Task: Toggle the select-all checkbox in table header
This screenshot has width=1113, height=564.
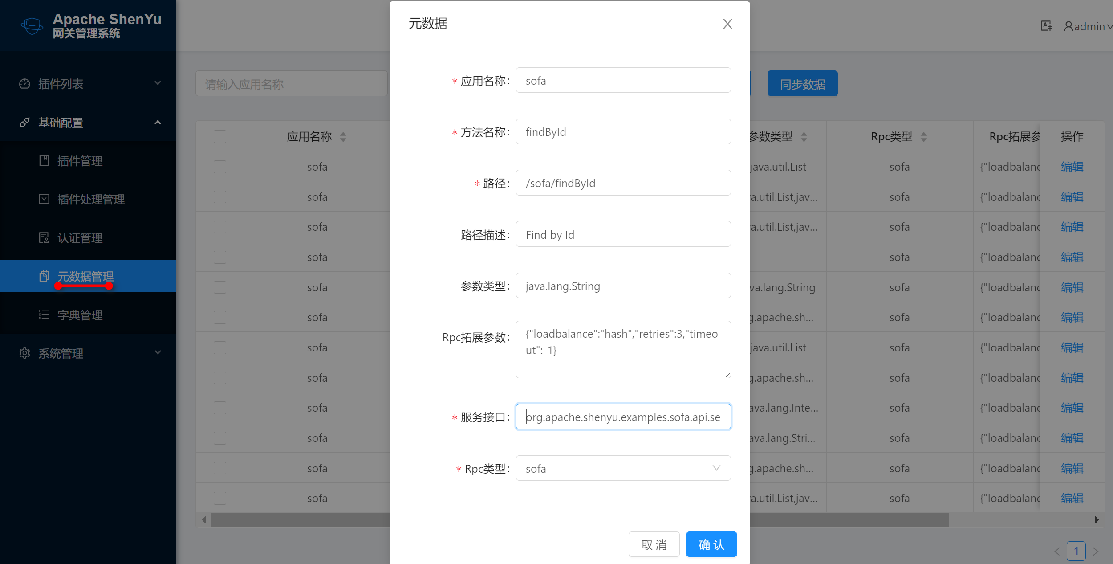Action: 220,136
